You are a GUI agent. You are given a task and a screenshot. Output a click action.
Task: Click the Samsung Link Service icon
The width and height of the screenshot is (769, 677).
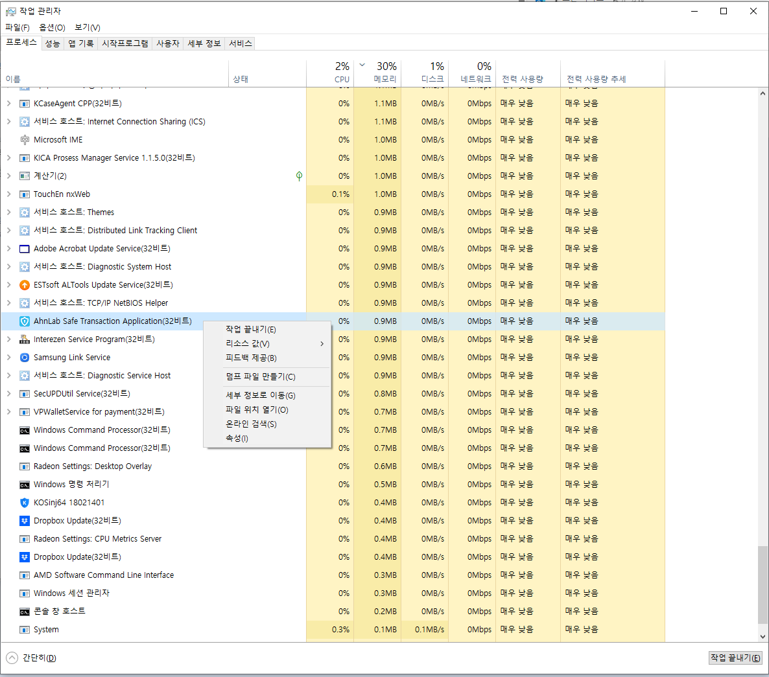(x=25, y=357)
